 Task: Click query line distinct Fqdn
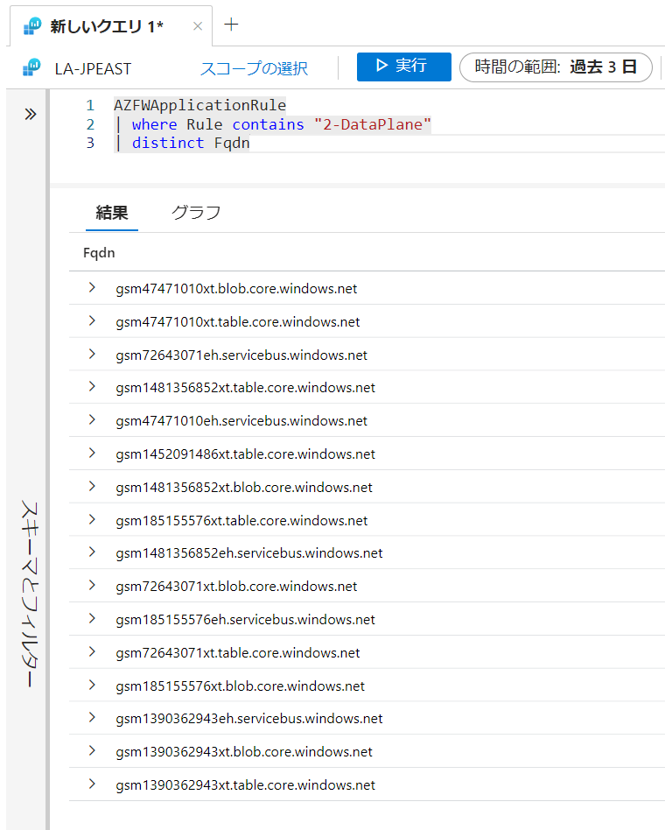click(181, 143)
